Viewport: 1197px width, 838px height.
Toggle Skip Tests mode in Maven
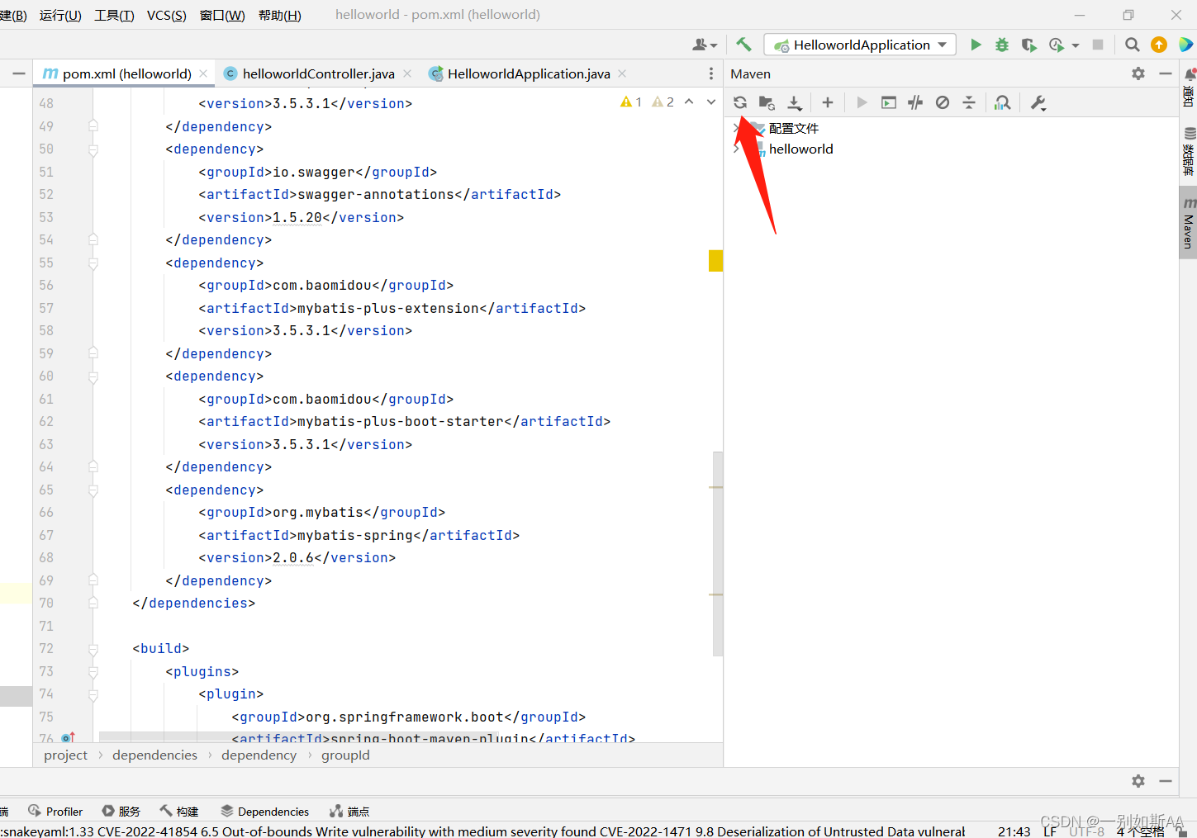click(943, 102)
